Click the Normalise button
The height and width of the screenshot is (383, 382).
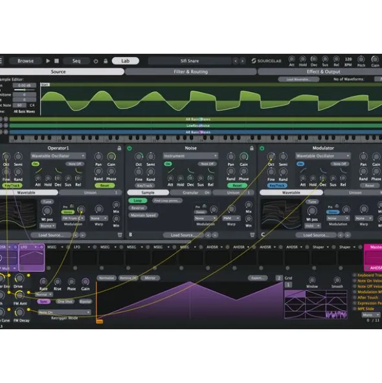click(106, 278)
